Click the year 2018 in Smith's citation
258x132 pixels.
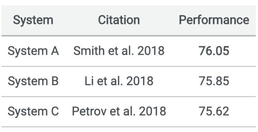tap(151, 51)
